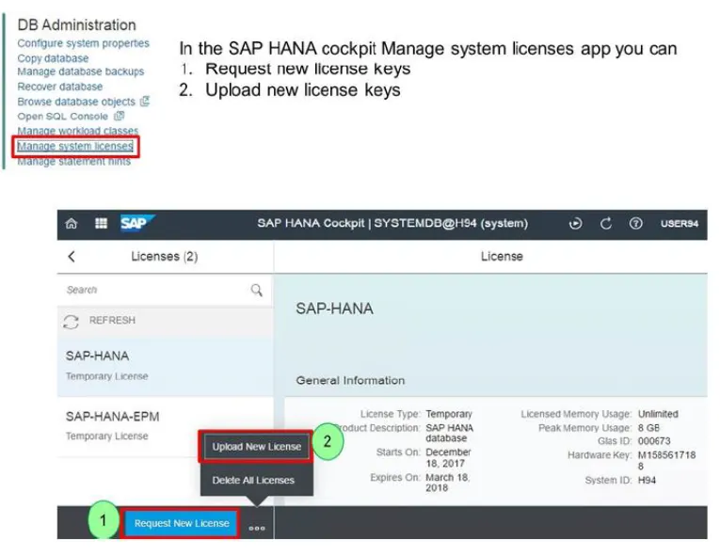720x555 pixels.
Task: Select the SAP-HANA license list item
Action: click(166, 367)
